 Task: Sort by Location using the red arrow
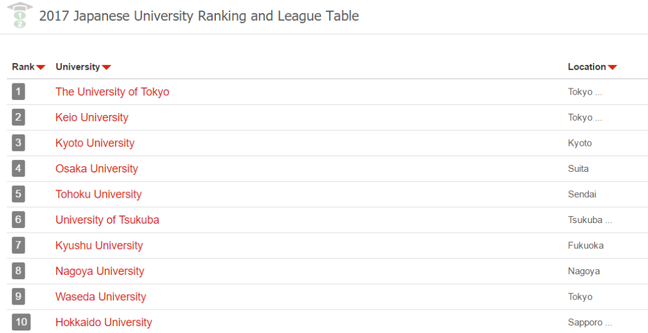pos(612,67)
